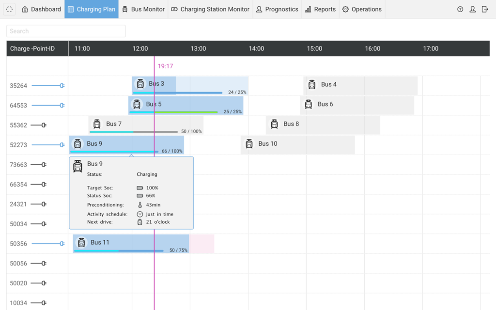The image size is (496, 310).
Task: Click the Target Soc battery icon
Action: (140, 188)
